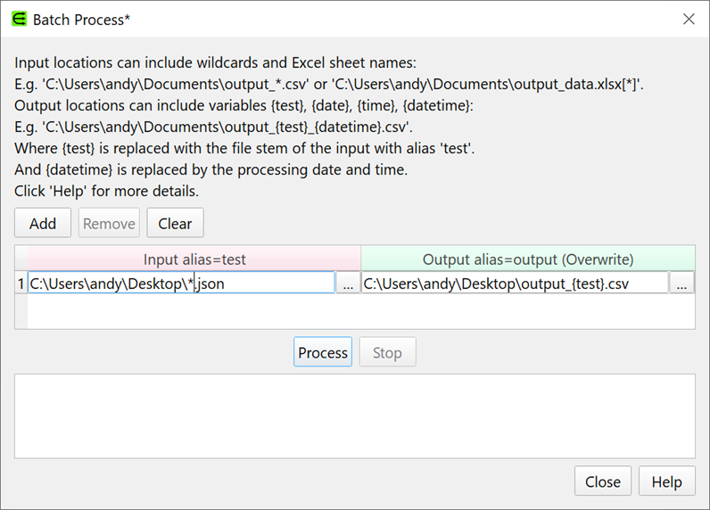Screen dimensions: 710x510
Task: Open the browse ellipsis for the input location
Action: click(348, 284)
